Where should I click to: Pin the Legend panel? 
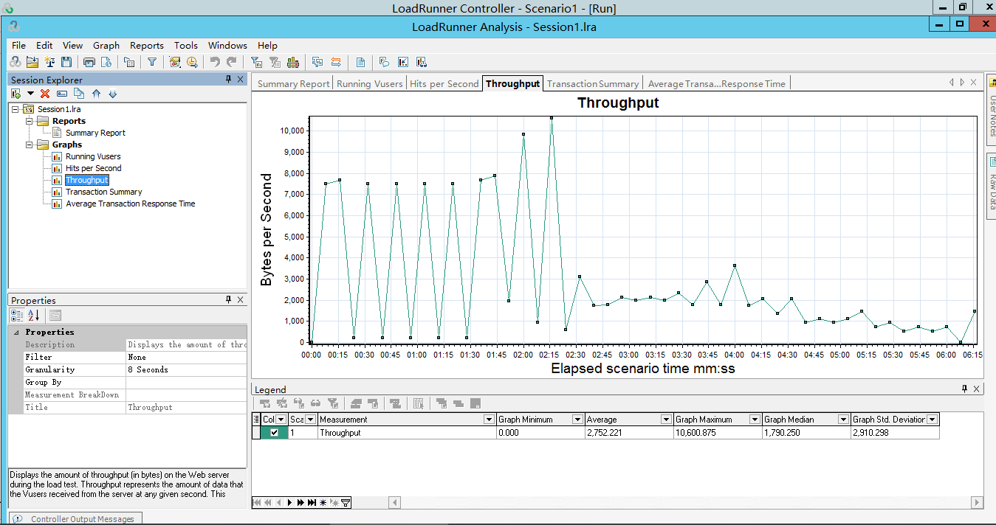964,389
